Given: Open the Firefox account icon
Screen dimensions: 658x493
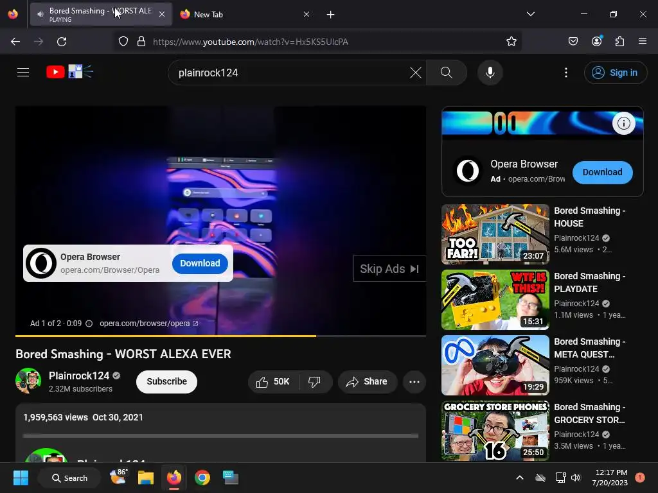Looking at the screenshot, I should click(x=596, y=41).
